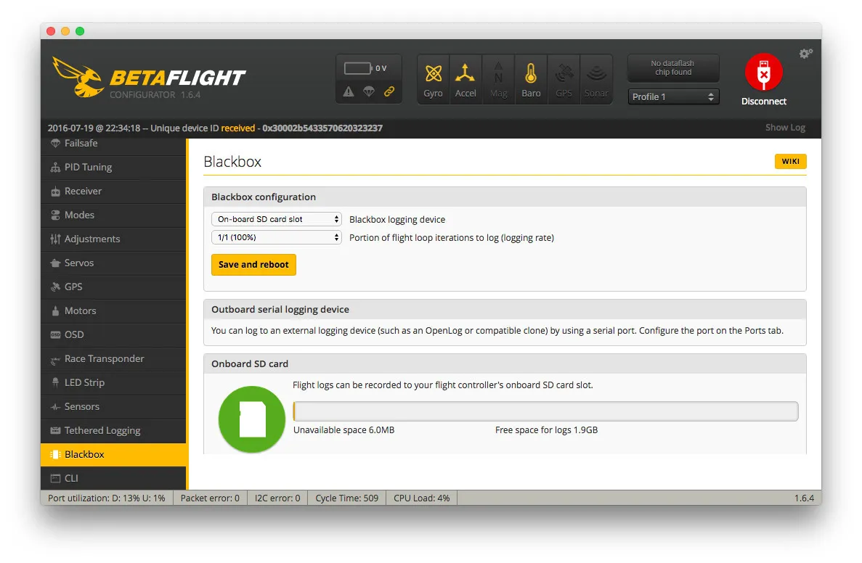Image resolution: width=862 pixels, height=563 pixels.
Task: Open the CLI tab
Action: pos(71,478)
